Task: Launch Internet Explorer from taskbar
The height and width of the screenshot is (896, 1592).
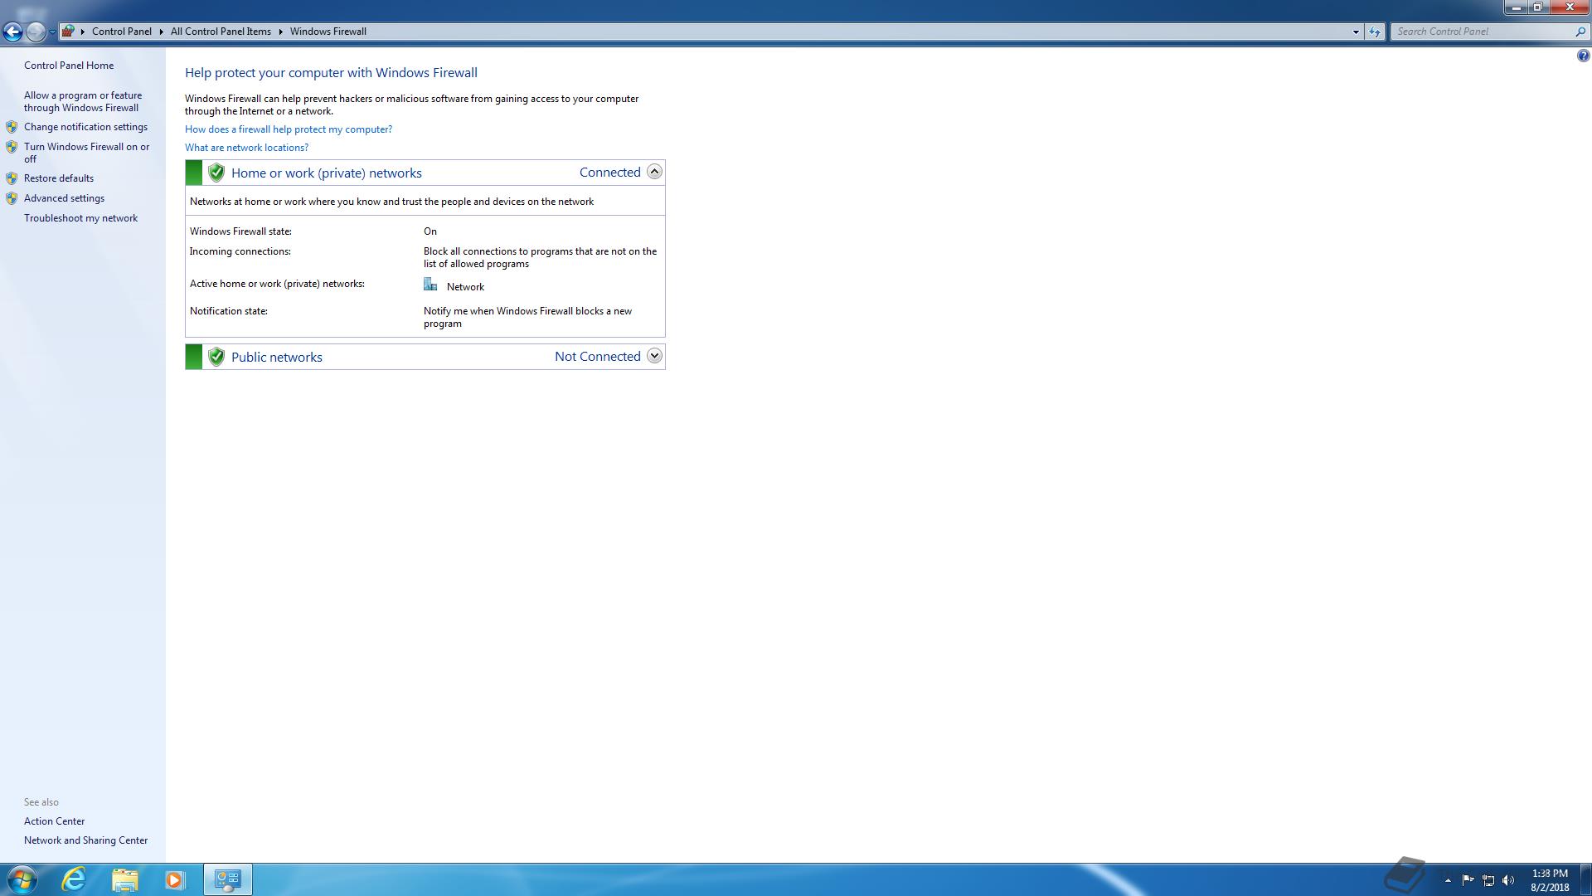Action: pos(75,879)
